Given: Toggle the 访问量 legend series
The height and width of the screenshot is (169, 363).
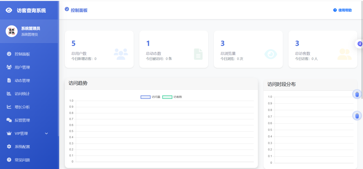Looking at the screenshot, I should click(x=150, y=97).
